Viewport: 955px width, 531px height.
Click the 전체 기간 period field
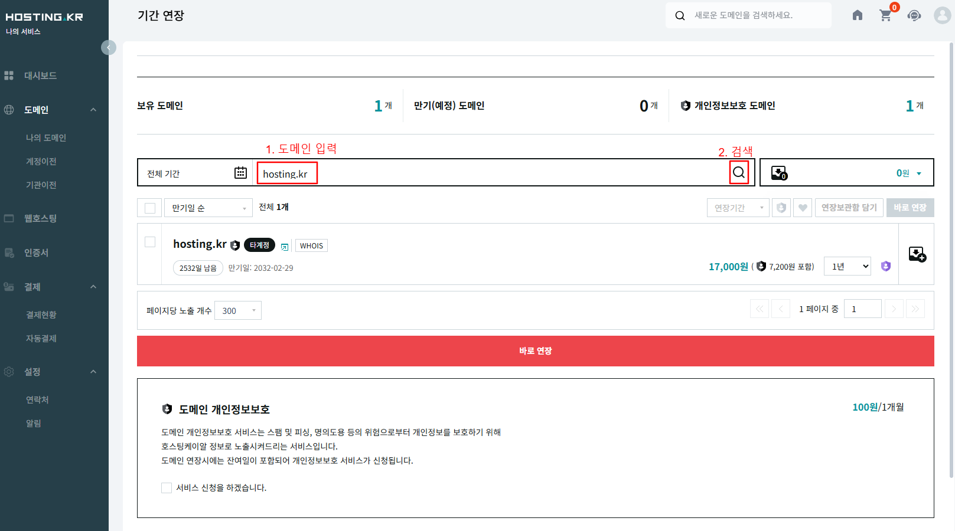[x=195, y=173]
